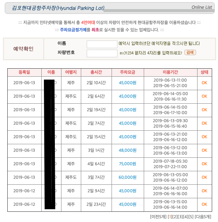Click total time 4일 6시간
The width and height of the screenshot is (218, 222).
click(96, 164)
